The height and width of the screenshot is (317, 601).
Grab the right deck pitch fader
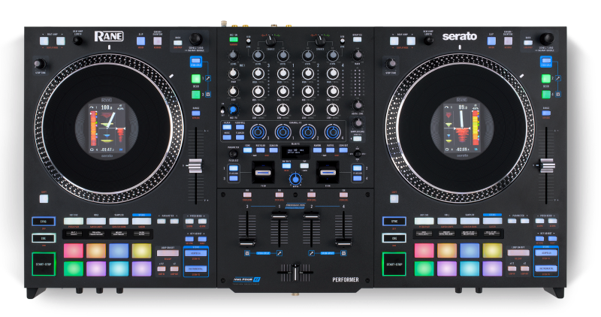(x=548, y=166)
